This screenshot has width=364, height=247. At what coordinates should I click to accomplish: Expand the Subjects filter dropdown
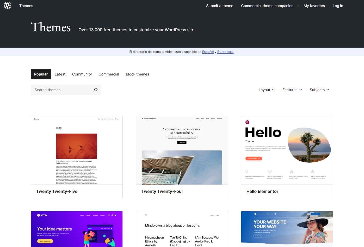point(319,90)
